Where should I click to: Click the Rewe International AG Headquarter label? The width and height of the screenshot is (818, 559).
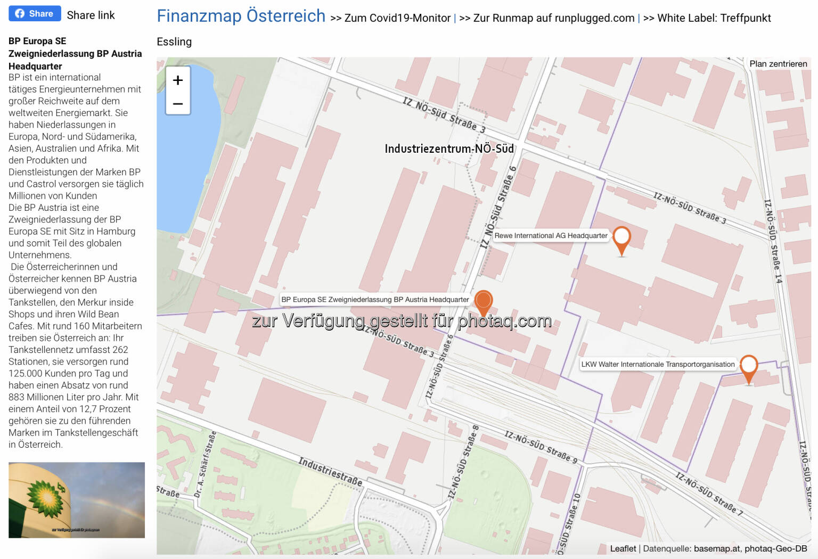[x=551, y=236]
